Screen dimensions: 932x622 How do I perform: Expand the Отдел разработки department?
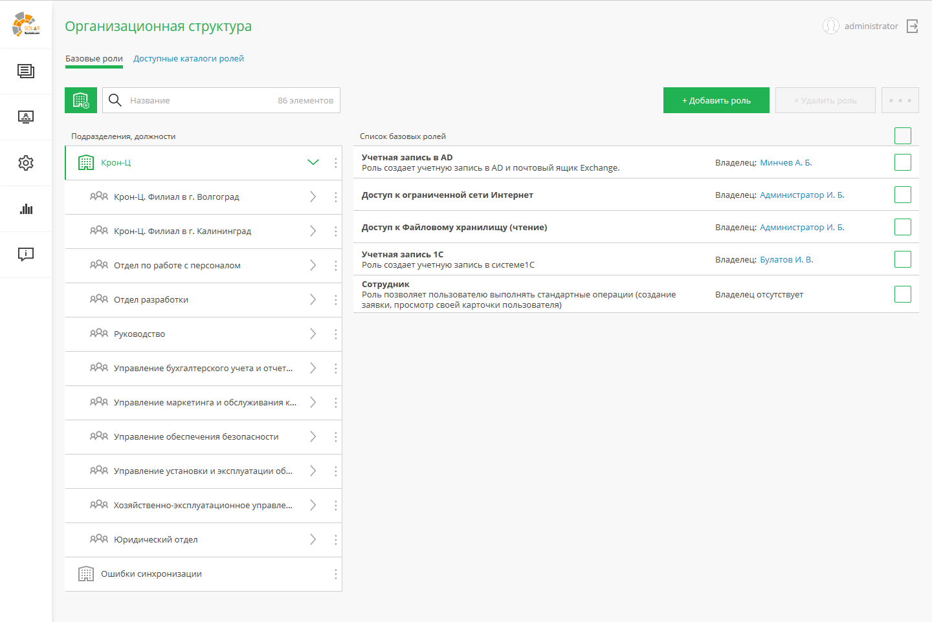pyautogui.click(x=313, y=300)
